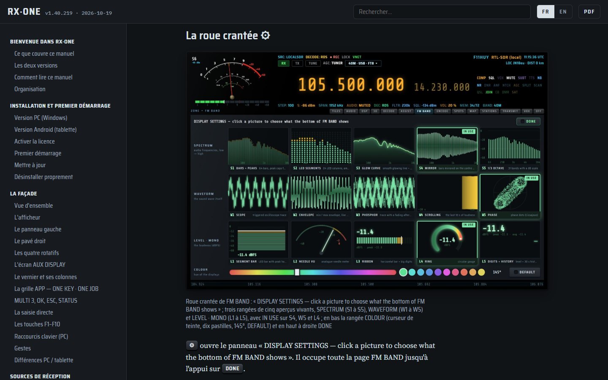Open "Ce que couvre ce manuel" page
This screenshot has width=608, height=380.
click(x=44, y=54)
